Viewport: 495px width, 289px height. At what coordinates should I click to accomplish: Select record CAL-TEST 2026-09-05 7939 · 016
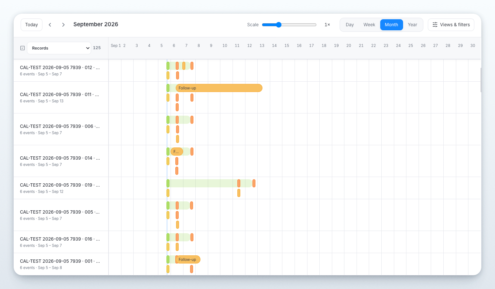click(x=61, y=242)
